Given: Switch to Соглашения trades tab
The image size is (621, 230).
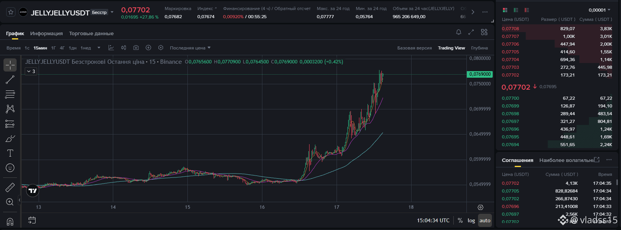Looking at the screenshot, I should pos(517,160).
